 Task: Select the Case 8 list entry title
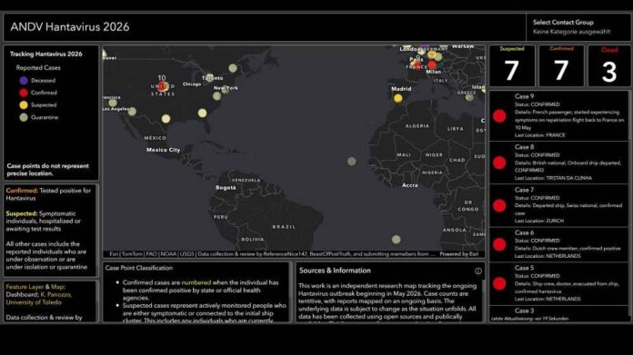pos(524,147)
